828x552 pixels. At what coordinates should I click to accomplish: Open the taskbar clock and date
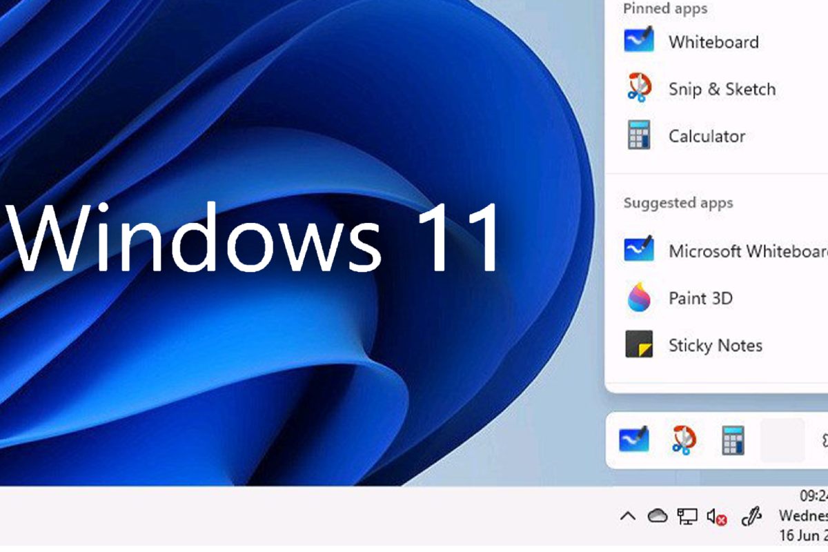click(x=803, y=515)
